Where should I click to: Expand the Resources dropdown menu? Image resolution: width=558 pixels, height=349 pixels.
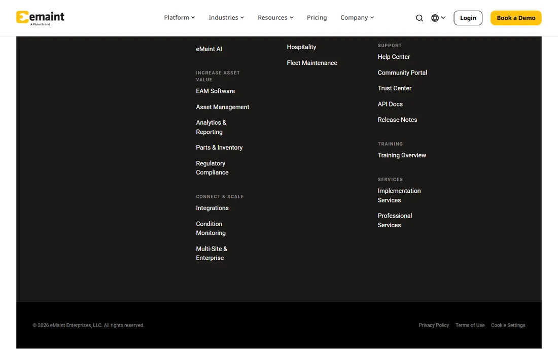tap(275, 17)
